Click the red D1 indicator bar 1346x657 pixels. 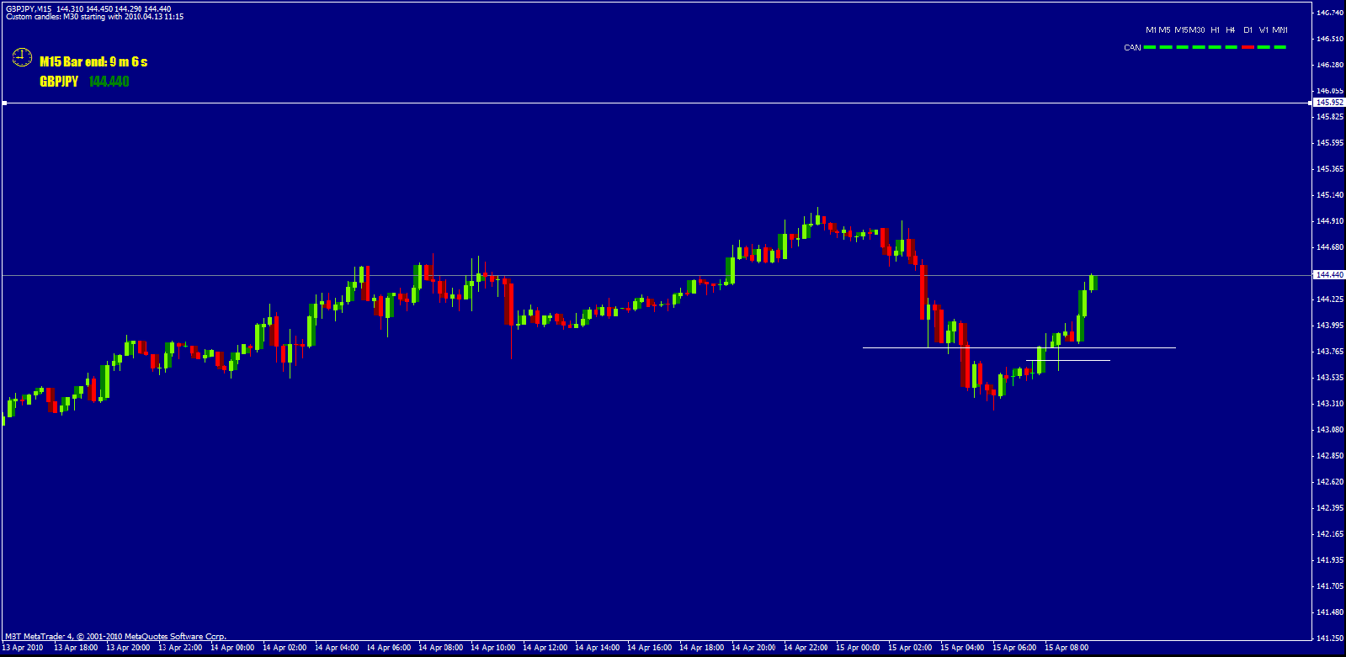pyautogui.click(x=1248, y=47)
